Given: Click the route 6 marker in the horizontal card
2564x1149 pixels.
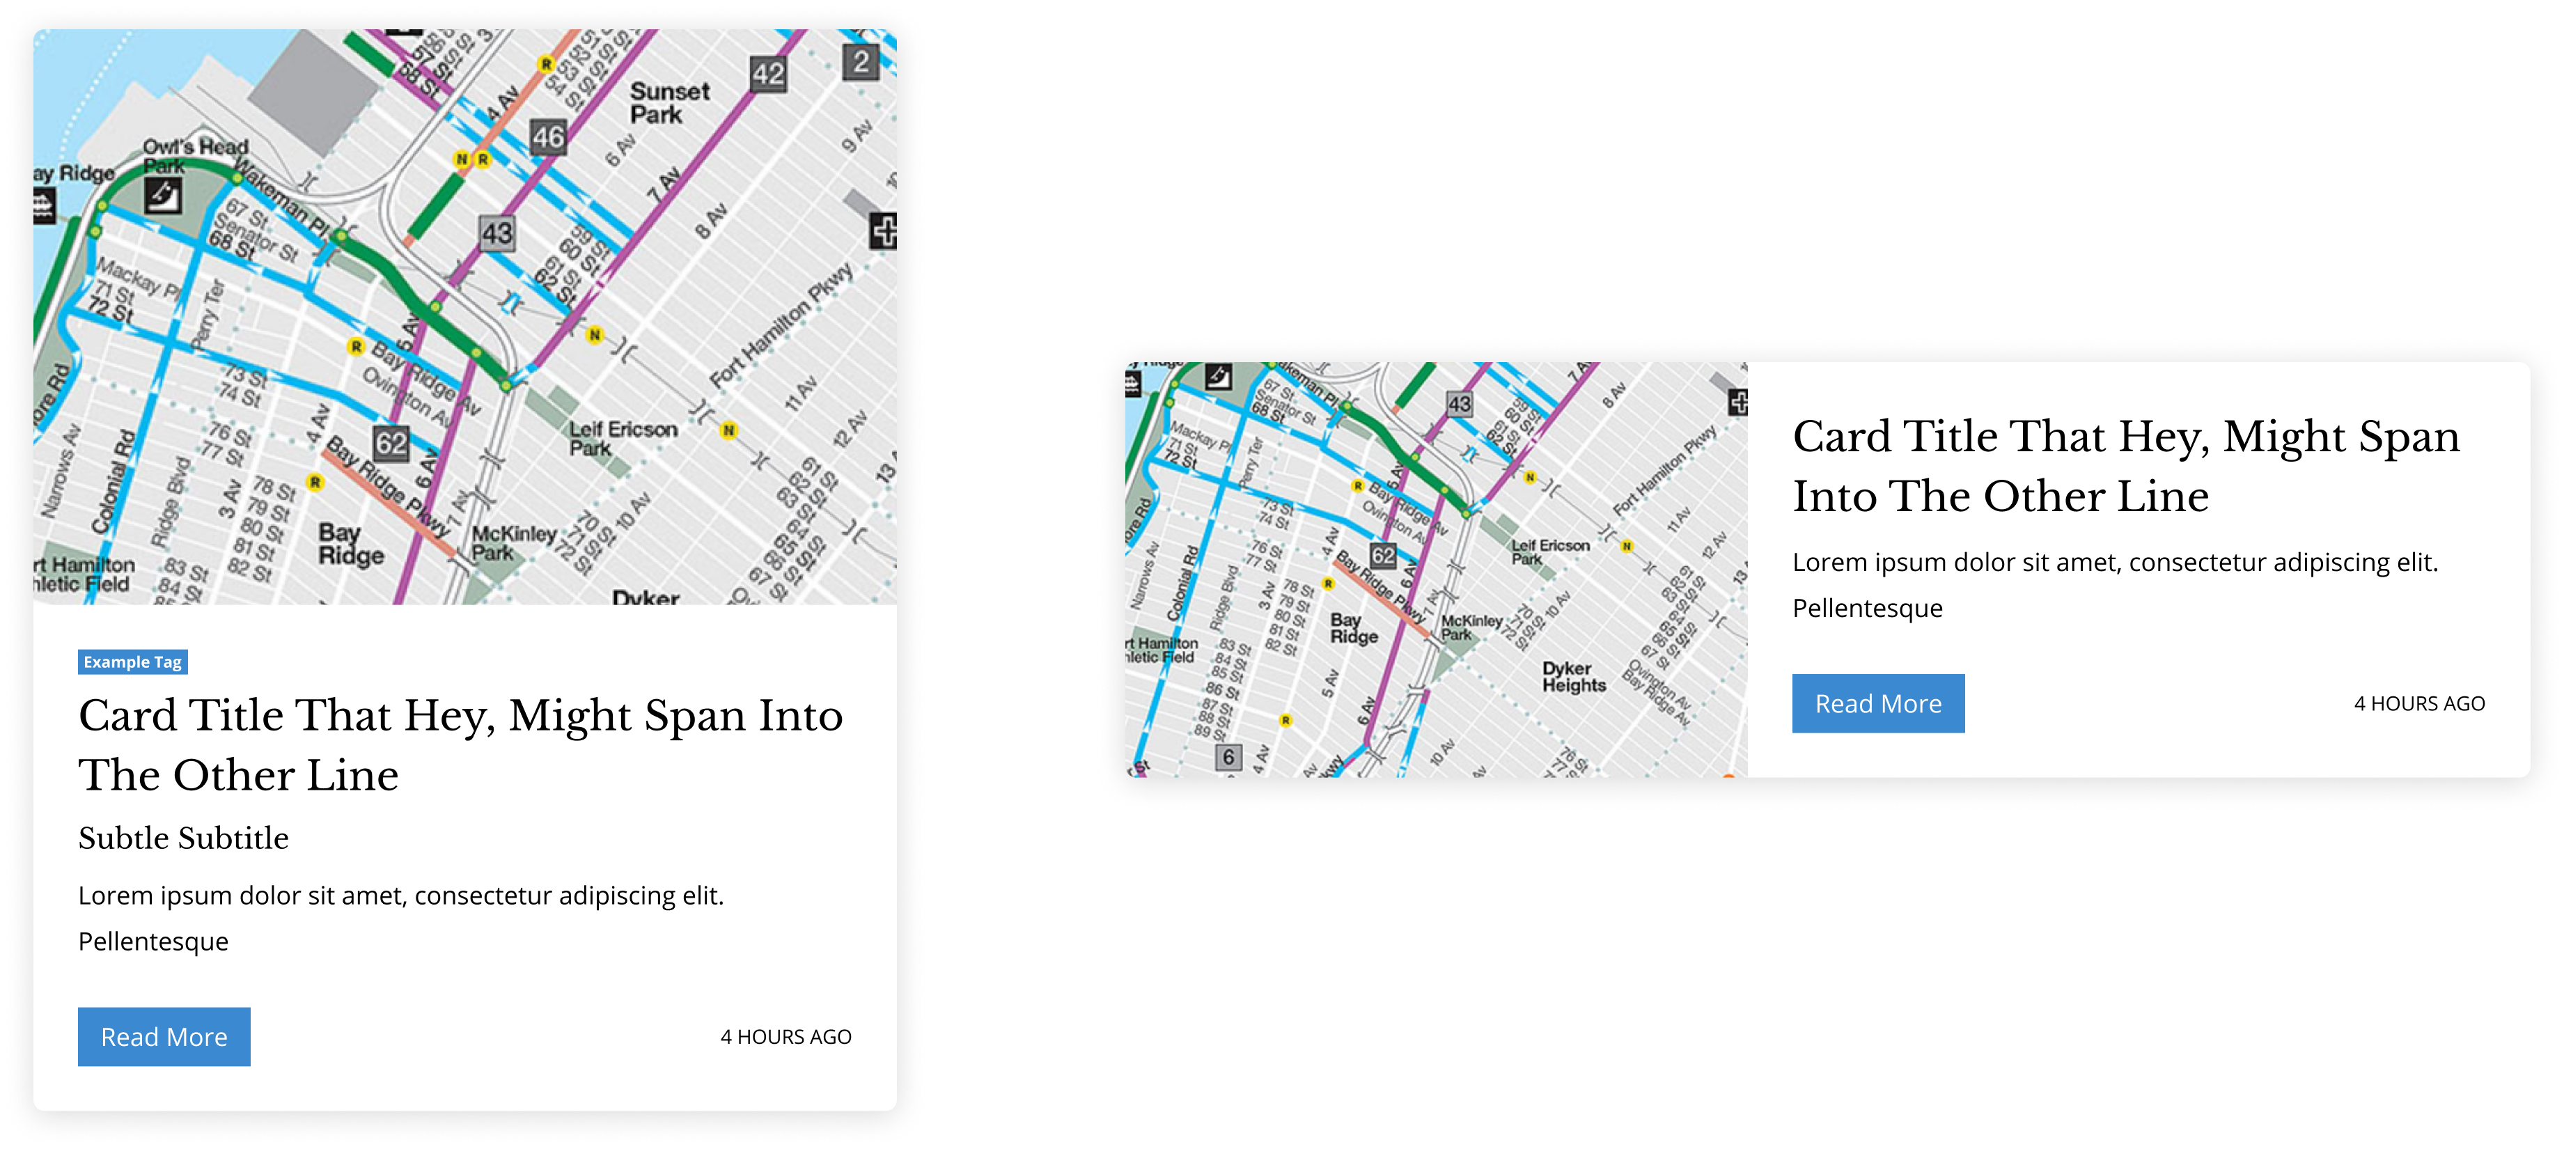Looking at the screenshot, I should [1228, 758].
